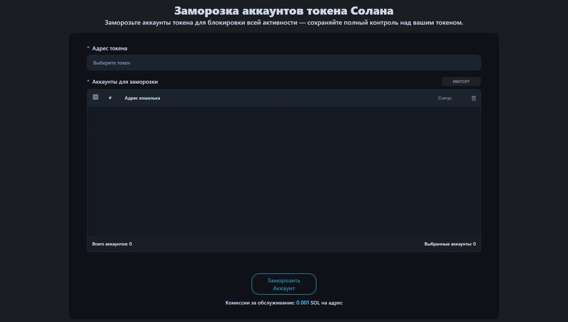
Task: Click the asterisk beside 'Аккаунты для заморозки'
Action: (88, 82)
